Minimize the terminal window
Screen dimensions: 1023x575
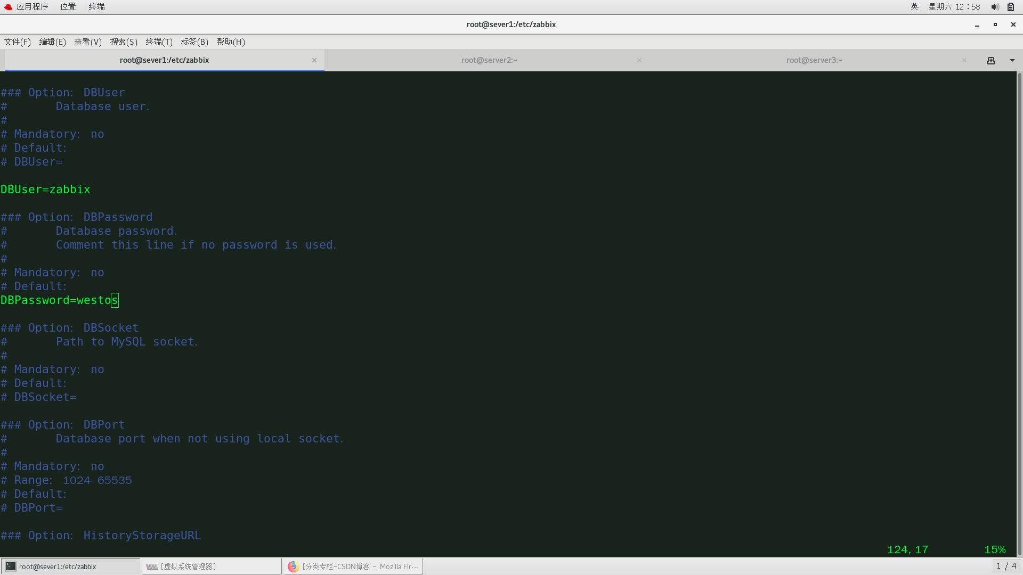pyautogui.click(x=977, y=24)
